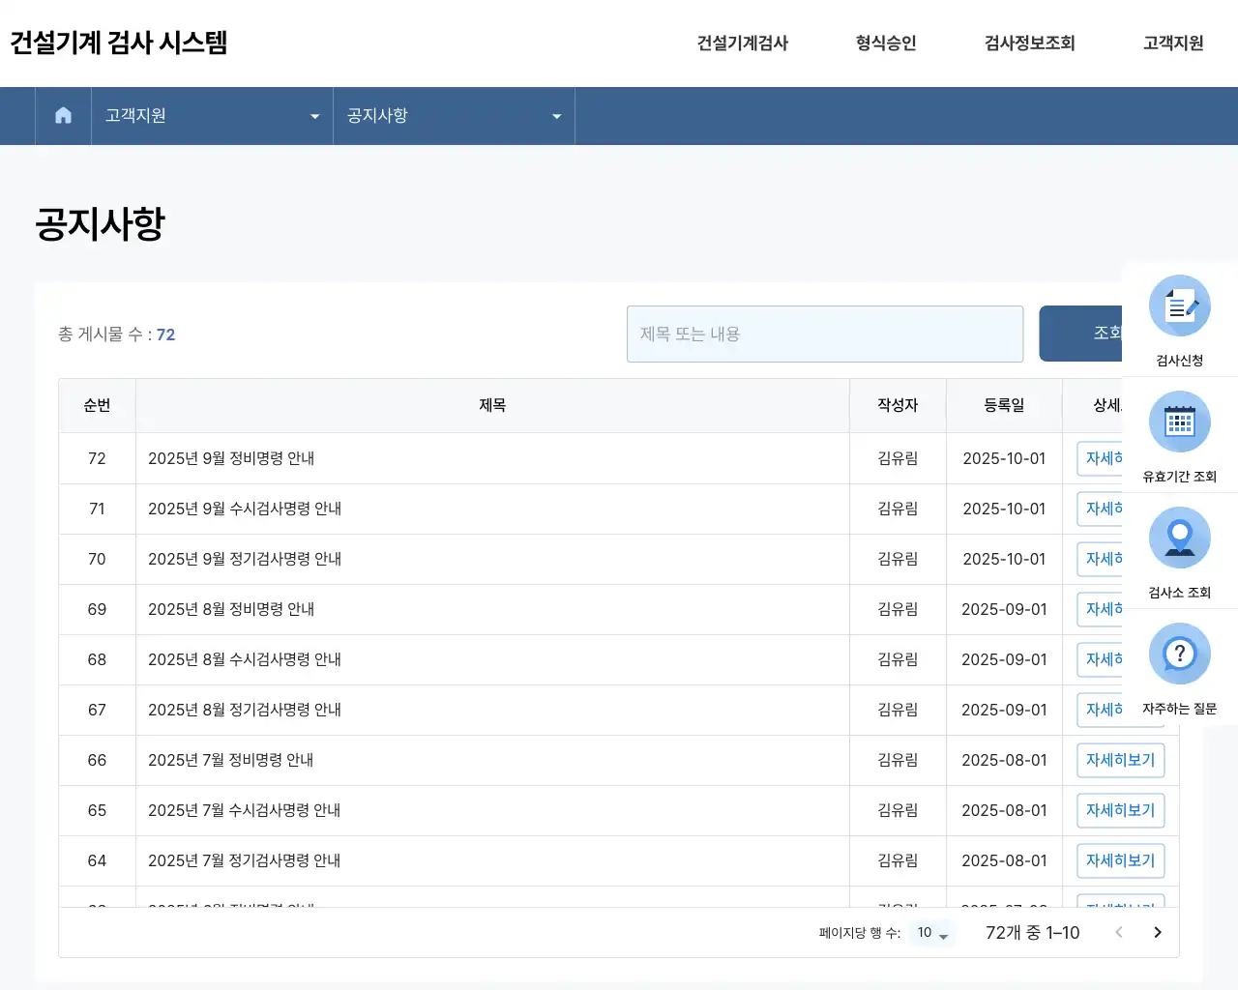Open 자주하는 질문 question mark icon

click(x=1179, y=654)
